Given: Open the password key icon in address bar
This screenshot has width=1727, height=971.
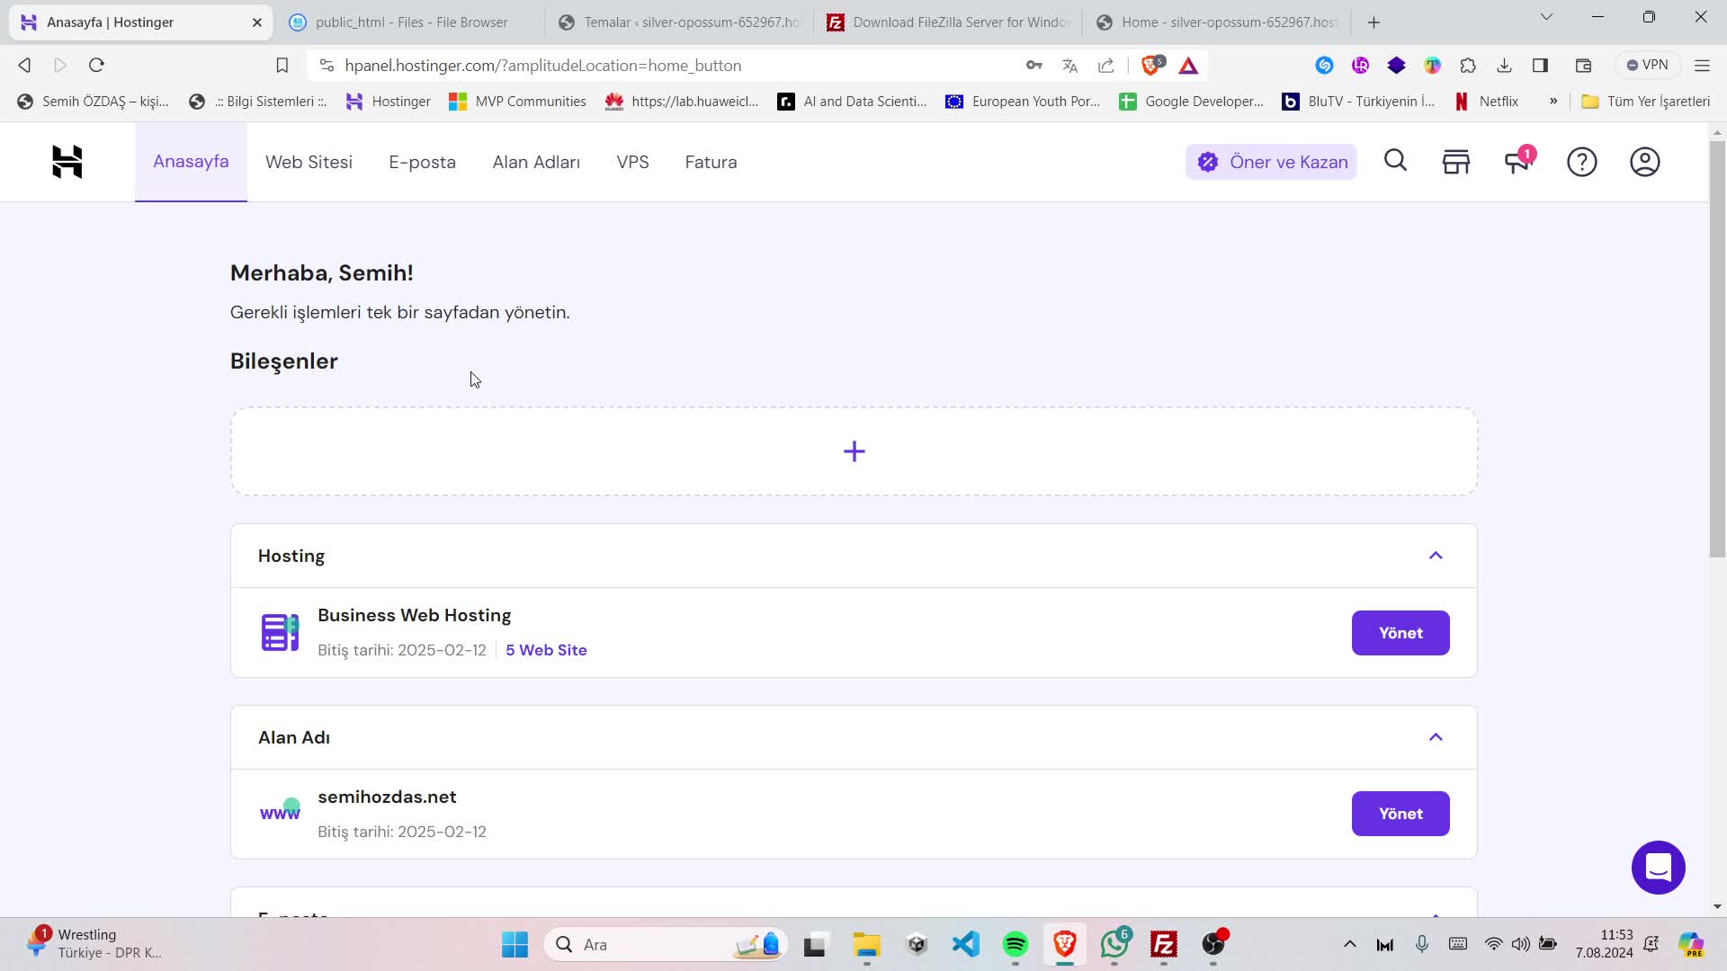Looking at the screenshot, I should [1034, 65].
